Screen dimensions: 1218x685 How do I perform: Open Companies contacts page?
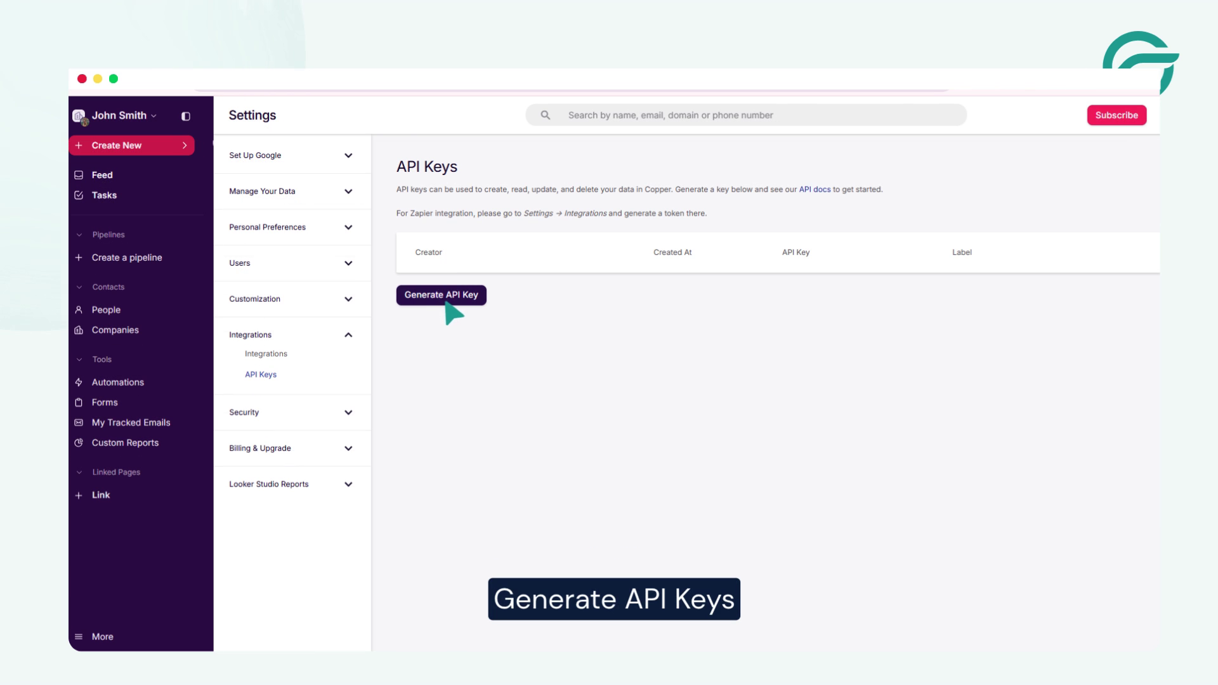[115, 330]
